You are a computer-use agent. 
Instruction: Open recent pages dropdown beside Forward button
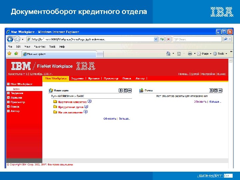point(23,39)
